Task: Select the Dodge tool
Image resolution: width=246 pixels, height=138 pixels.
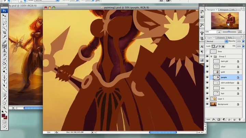Action: (x=4, y=72)
